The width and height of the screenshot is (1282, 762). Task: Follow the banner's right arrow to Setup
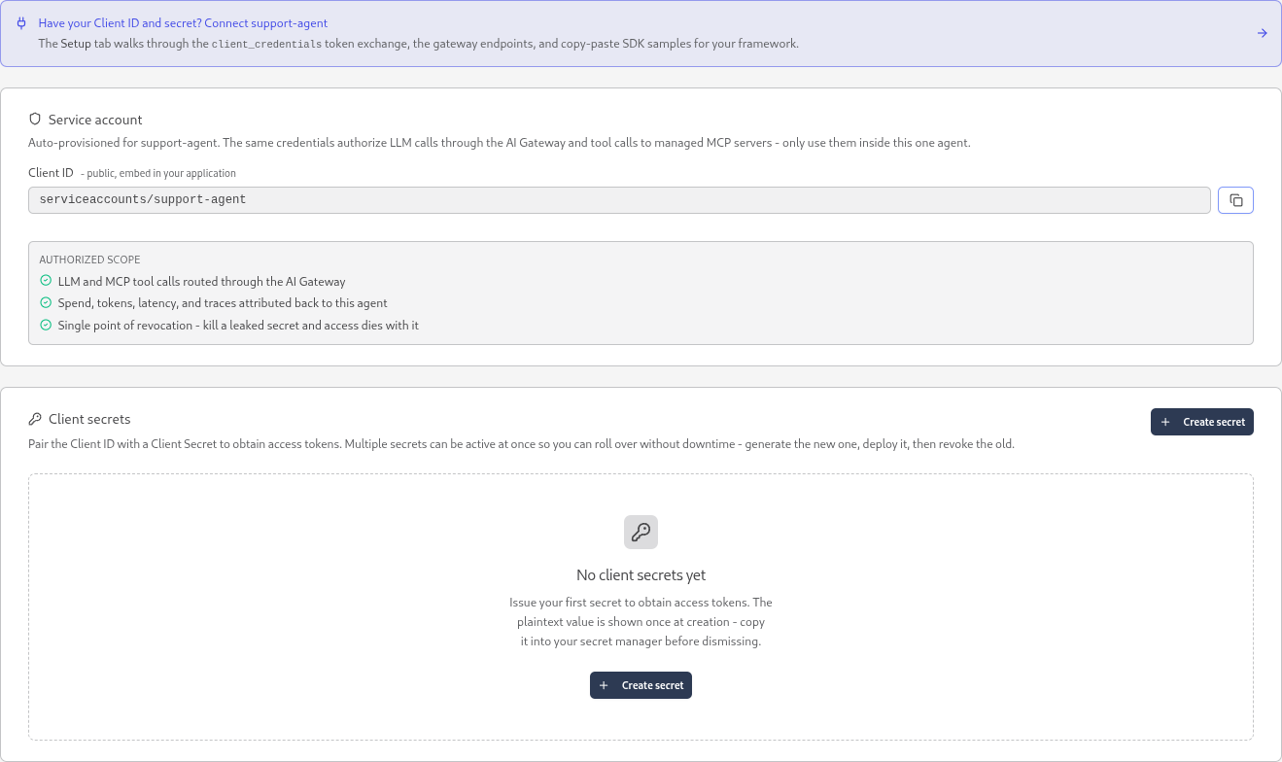pos(1262,33)
